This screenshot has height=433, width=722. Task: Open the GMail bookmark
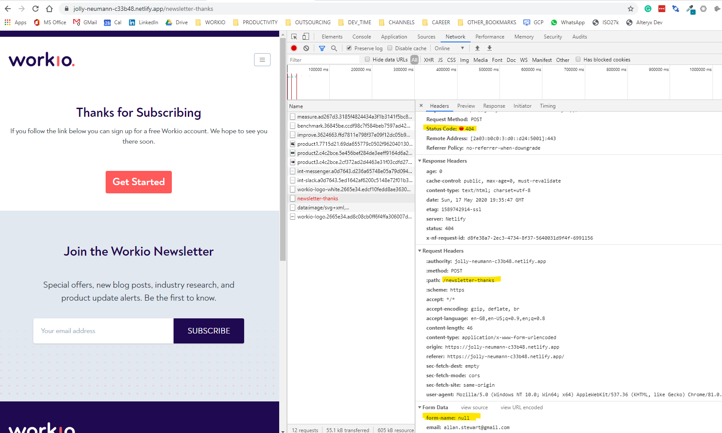tap(85, 22)
